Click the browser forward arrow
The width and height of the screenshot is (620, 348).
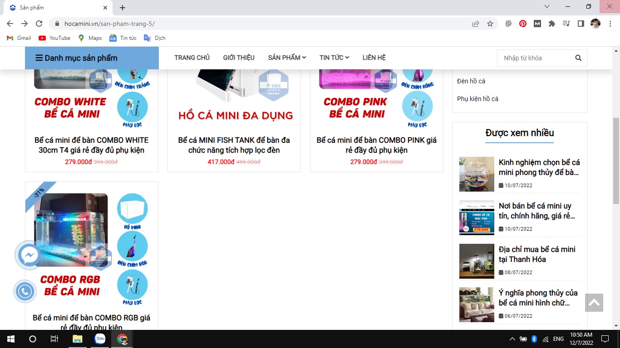[25, 24]
